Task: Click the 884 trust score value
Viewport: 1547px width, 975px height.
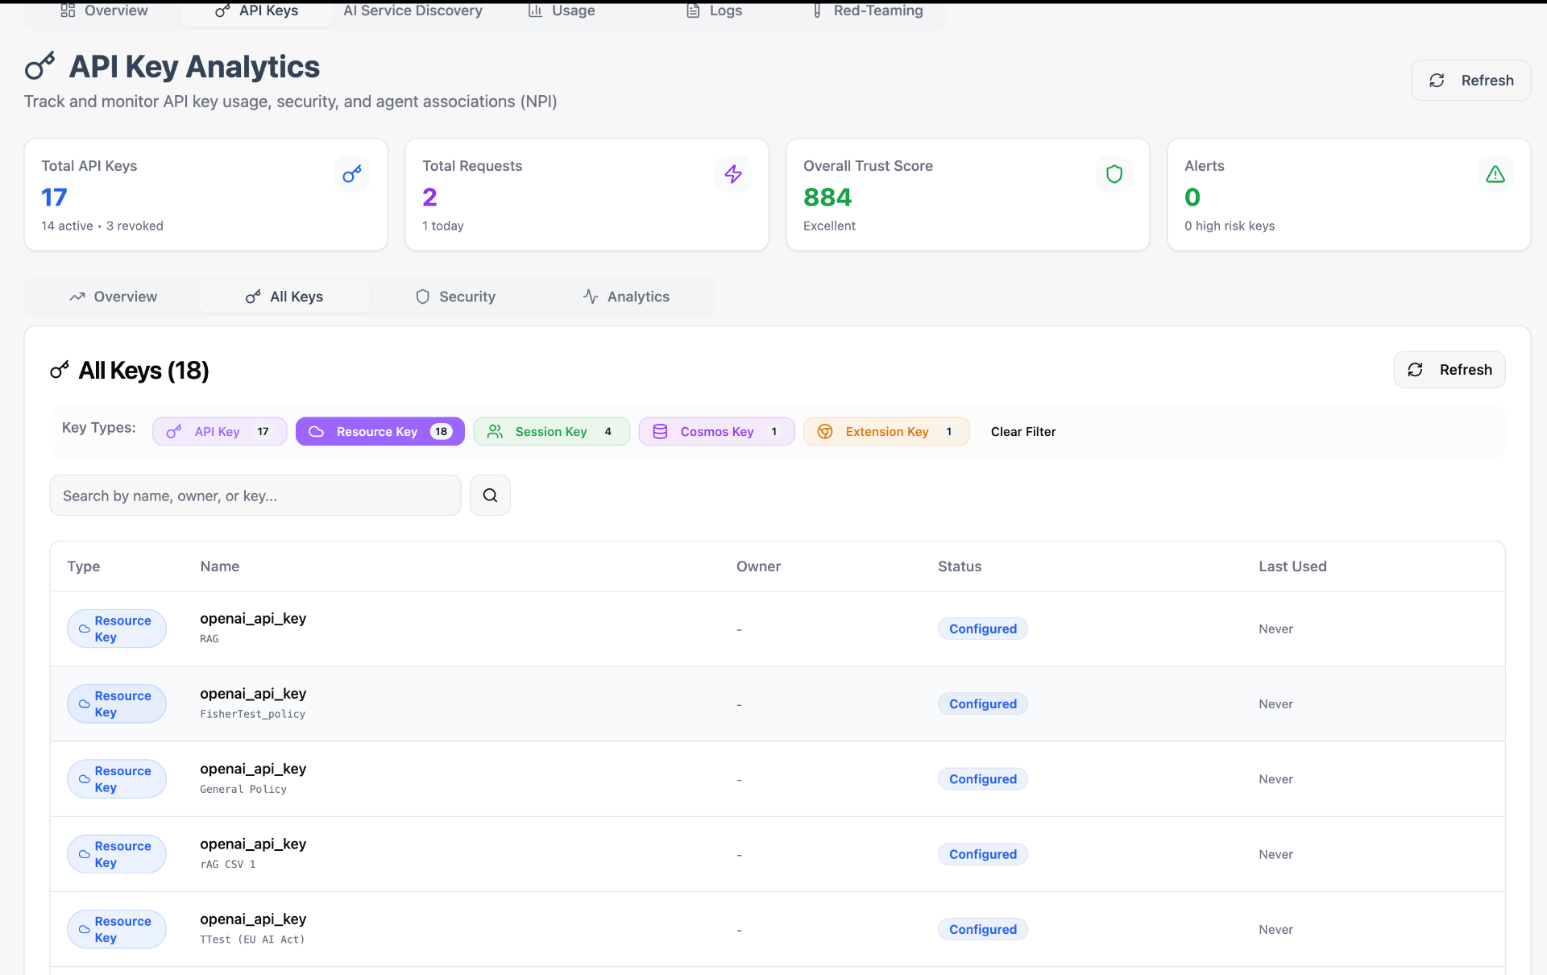Action: [x=827, y=197]
